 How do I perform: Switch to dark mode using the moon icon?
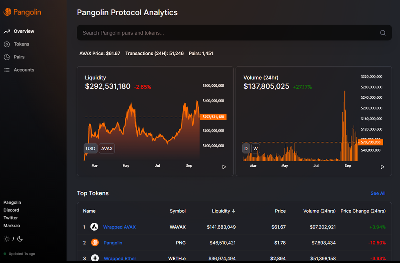(20, 239)
